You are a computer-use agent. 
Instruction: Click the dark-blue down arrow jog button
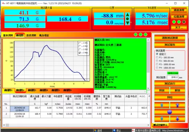pos(177,119)
